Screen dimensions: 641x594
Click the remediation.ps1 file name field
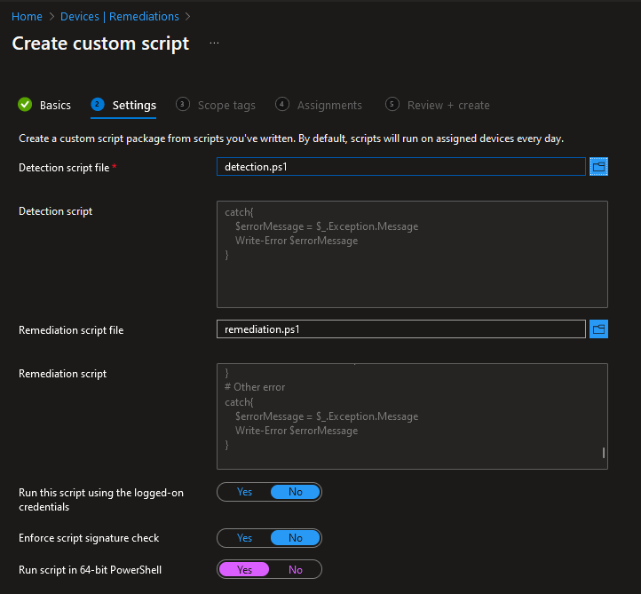coord(401,329)
